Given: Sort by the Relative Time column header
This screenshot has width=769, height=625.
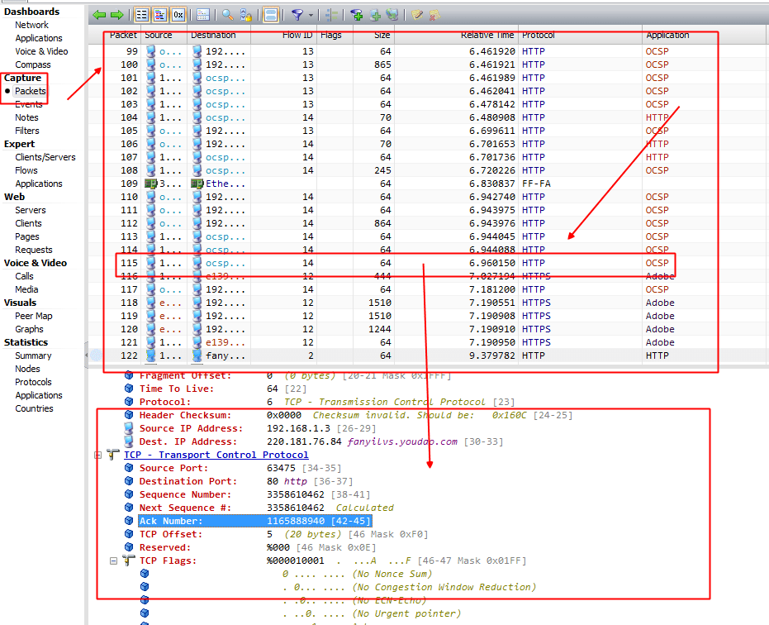Looking at the screenshot, I should coord(487,36).
